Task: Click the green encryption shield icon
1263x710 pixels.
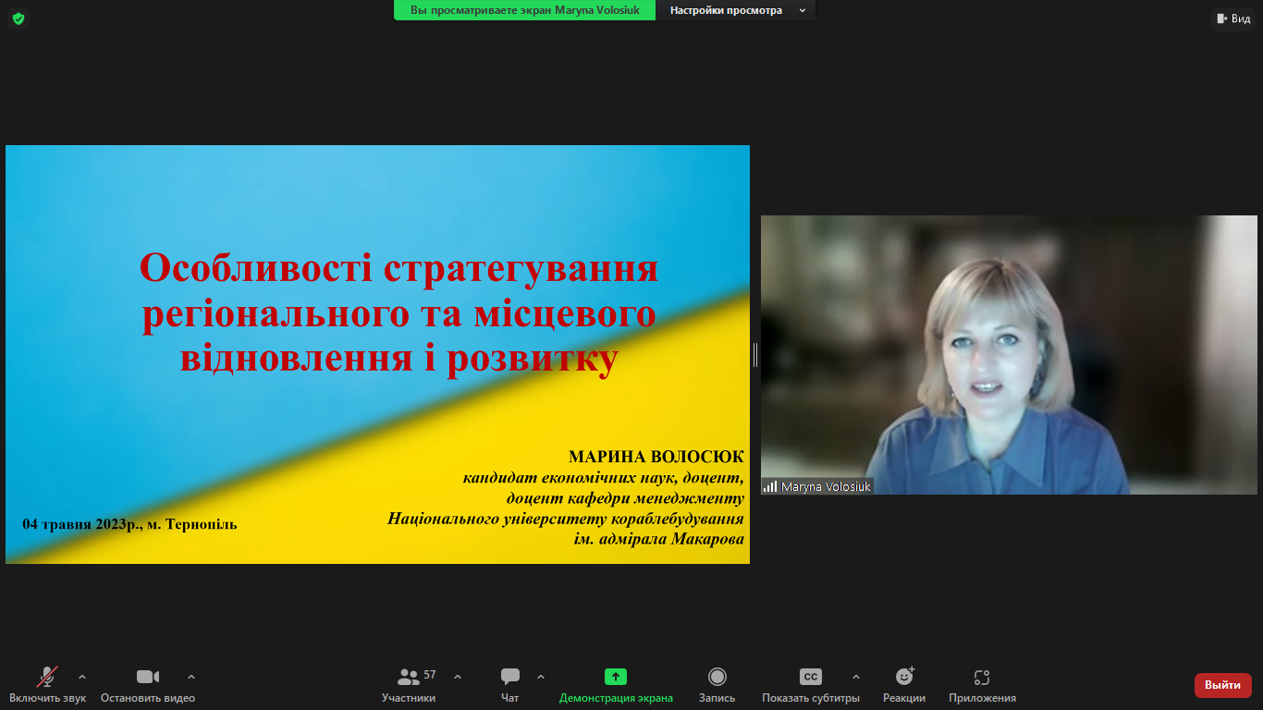Action: point(18,18)
